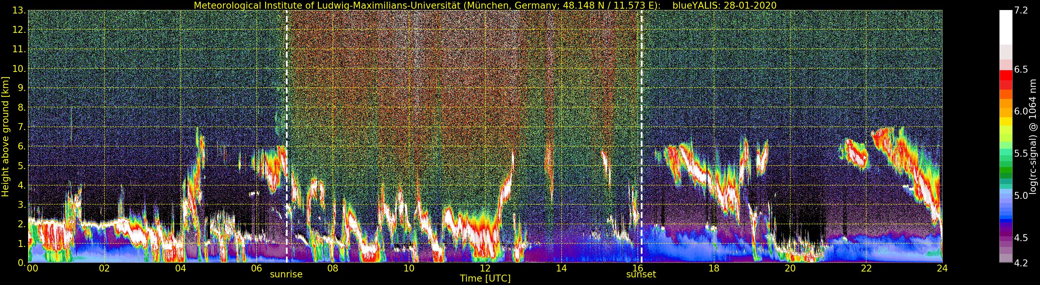Image resolution: width=1040 pixels, height=285 pixels.
Task: Click the "sunrise" label under the time axis
Action: coord(286,275)
